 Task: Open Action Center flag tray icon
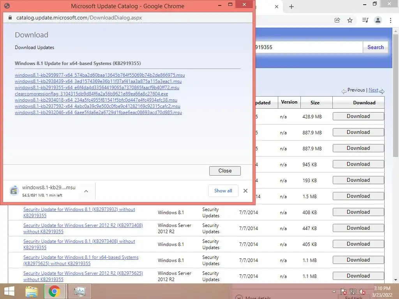coord(344,292)
